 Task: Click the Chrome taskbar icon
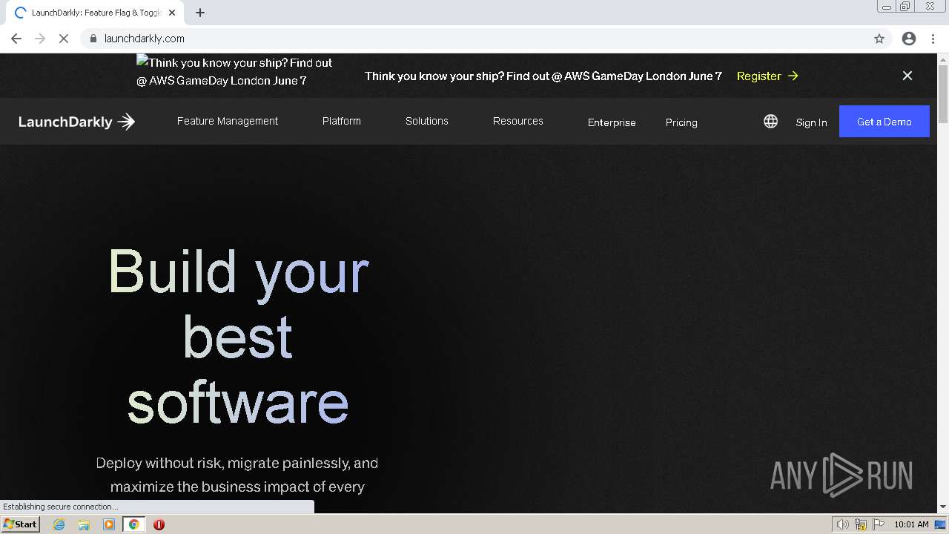click(x=134, y=524)
